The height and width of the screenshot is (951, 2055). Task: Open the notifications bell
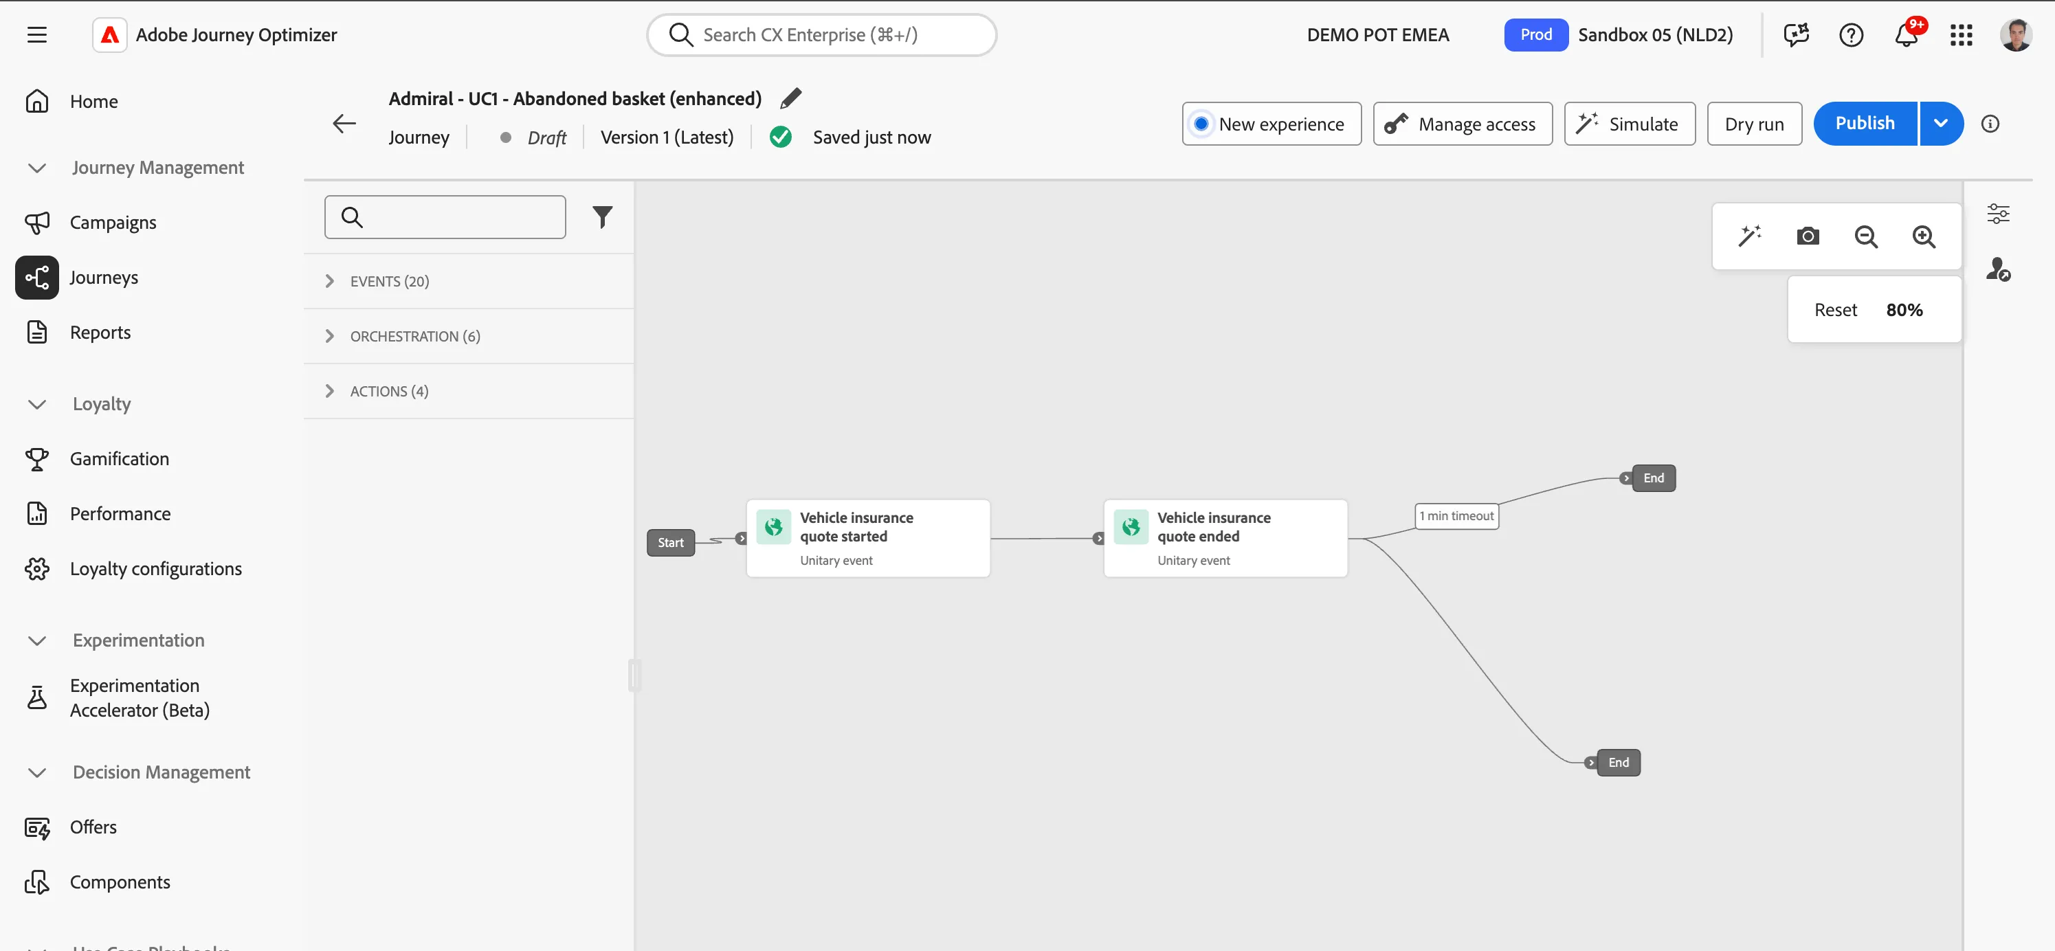1907,34
